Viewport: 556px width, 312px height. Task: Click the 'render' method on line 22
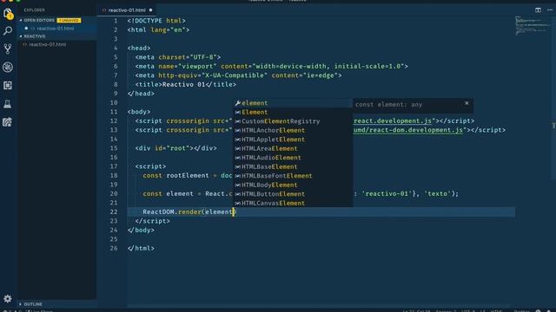tap(189, 211)
